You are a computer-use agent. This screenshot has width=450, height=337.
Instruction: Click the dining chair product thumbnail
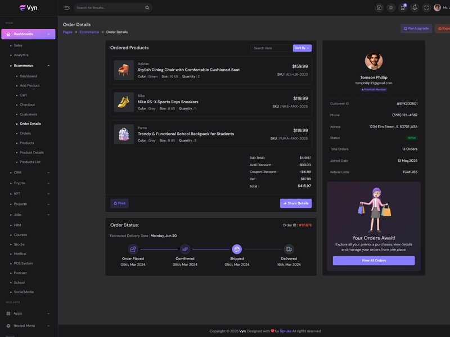[124, 70]
